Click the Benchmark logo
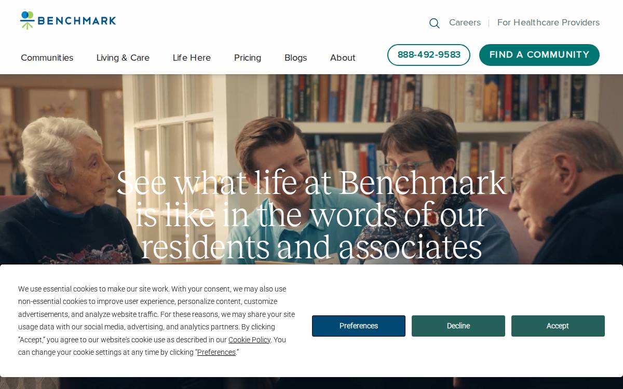 pyautogui.click(x=68, y=20)
